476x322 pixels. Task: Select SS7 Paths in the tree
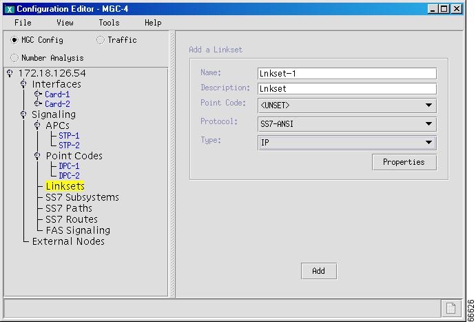click(69, 208)
